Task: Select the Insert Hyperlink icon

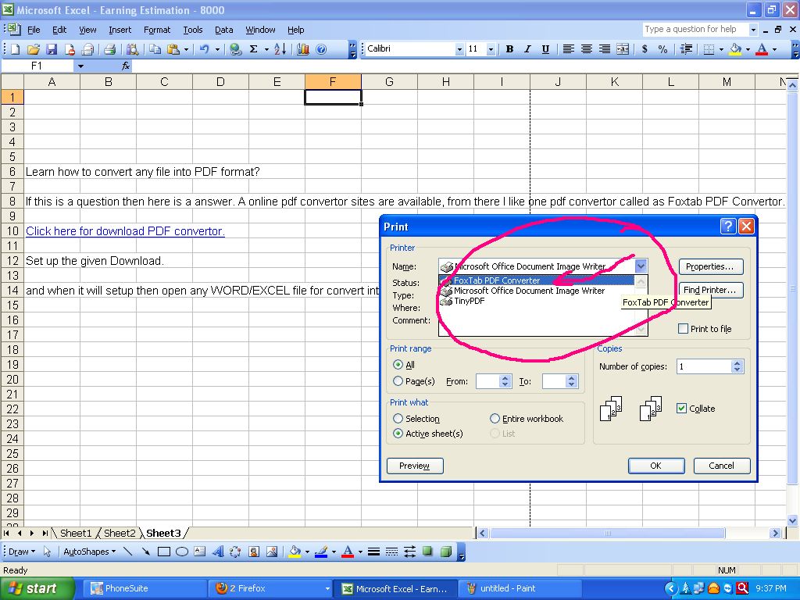Action: [x=234, y=48]
